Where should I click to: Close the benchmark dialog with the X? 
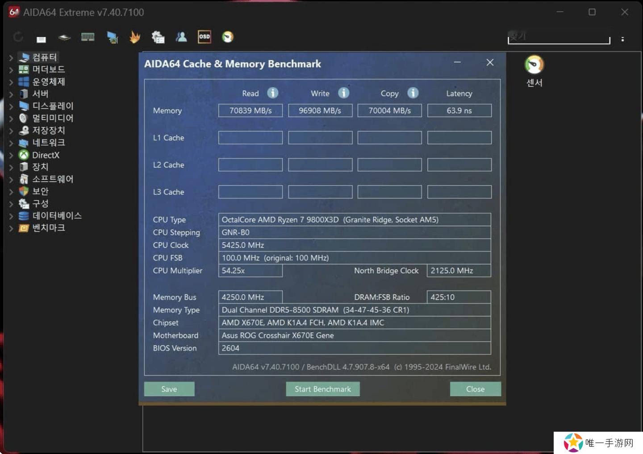(490, 62)
